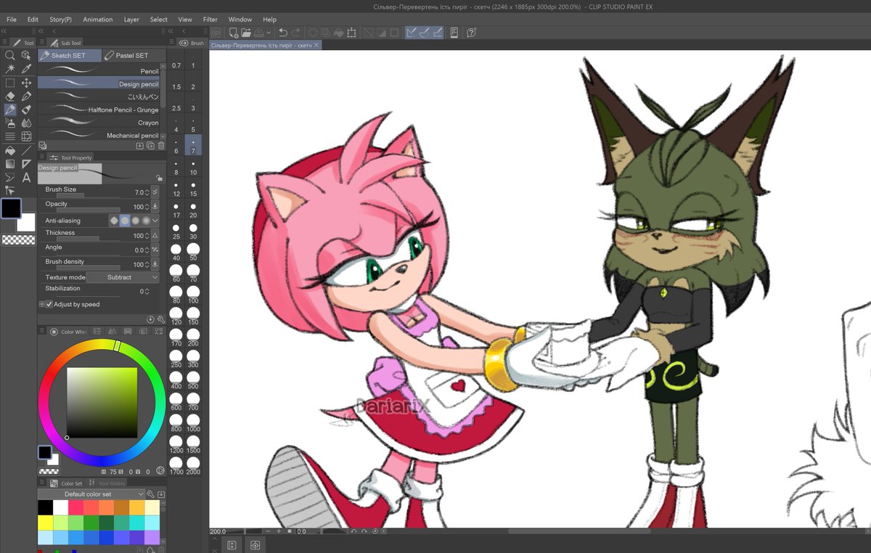871x553 pixels.
Task: Delete the selected sub tool trash icon
Action: pyautogui.click(x=161, y=145)
